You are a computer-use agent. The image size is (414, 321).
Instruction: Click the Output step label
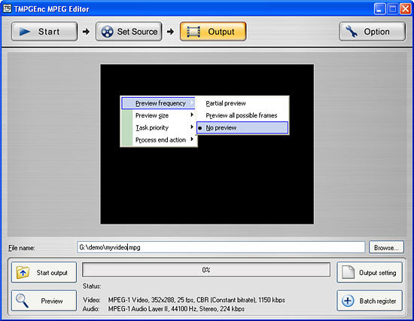pos(221,32)
